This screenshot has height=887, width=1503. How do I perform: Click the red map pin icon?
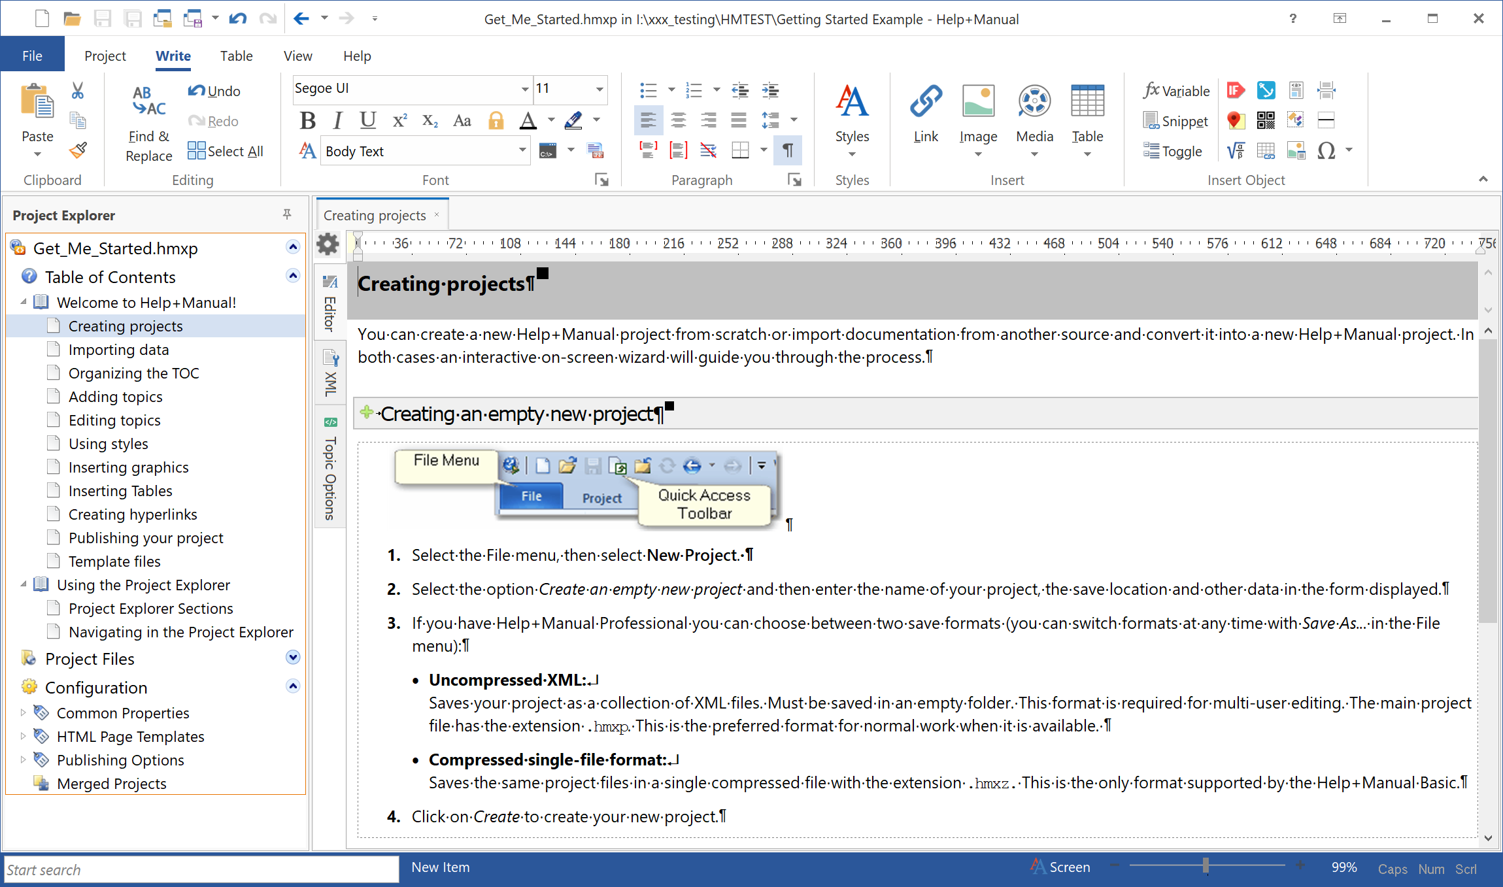1234,120
